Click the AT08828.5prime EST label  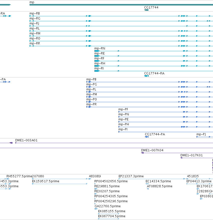pyautogui.click(x=160, y=186)
